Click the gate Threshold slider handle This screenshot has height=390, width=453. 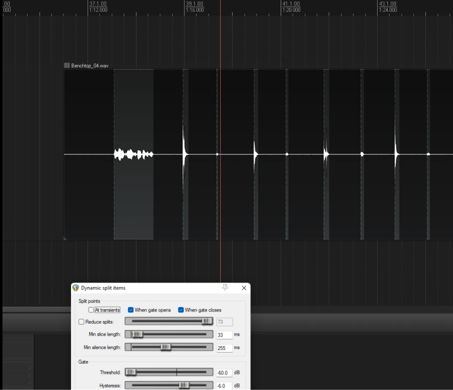click(x=131, y=373)
